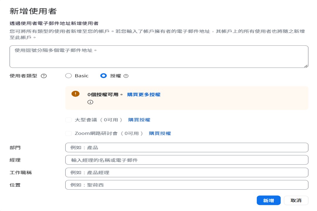The height and width of the screenshot is (211, 317).
Task: Click the email addresses text area
Action: [158, 56]
